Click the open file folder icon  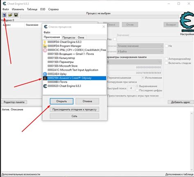coord(10,15)
